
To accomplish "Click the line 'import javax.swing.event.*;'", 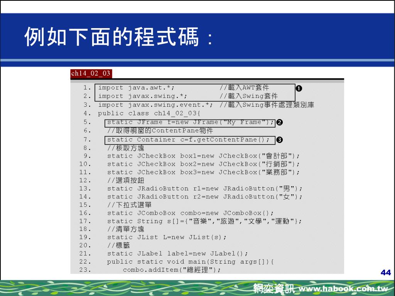I will [155, 105].
